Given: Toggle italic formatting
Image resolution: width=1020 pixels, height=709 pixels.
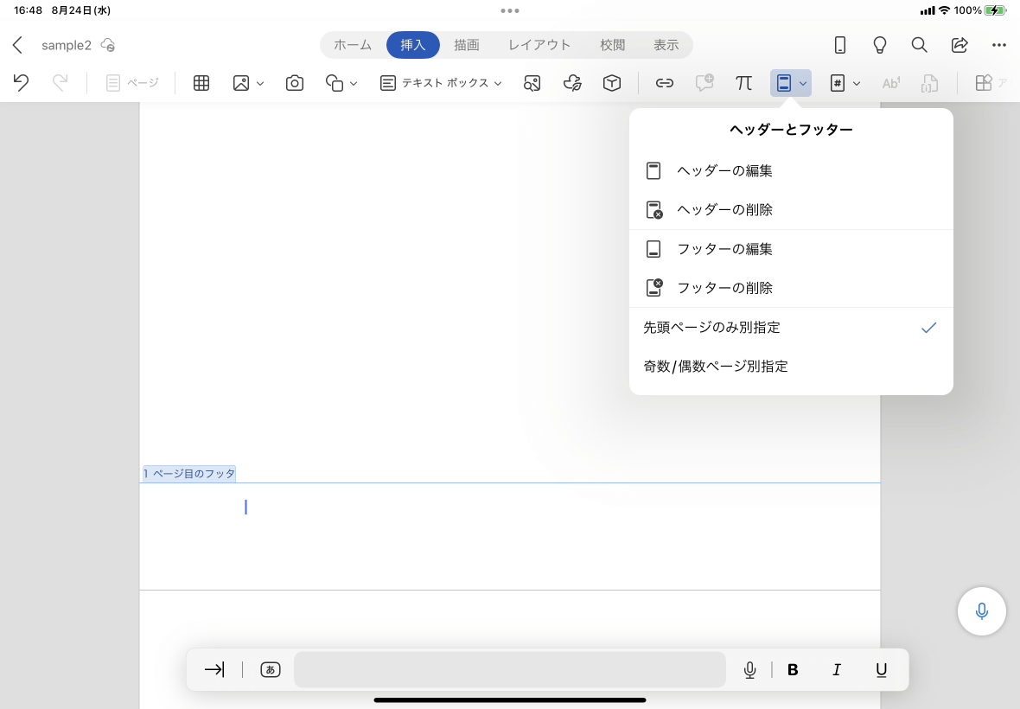Looking at the screenshot, I should point(837,669).
